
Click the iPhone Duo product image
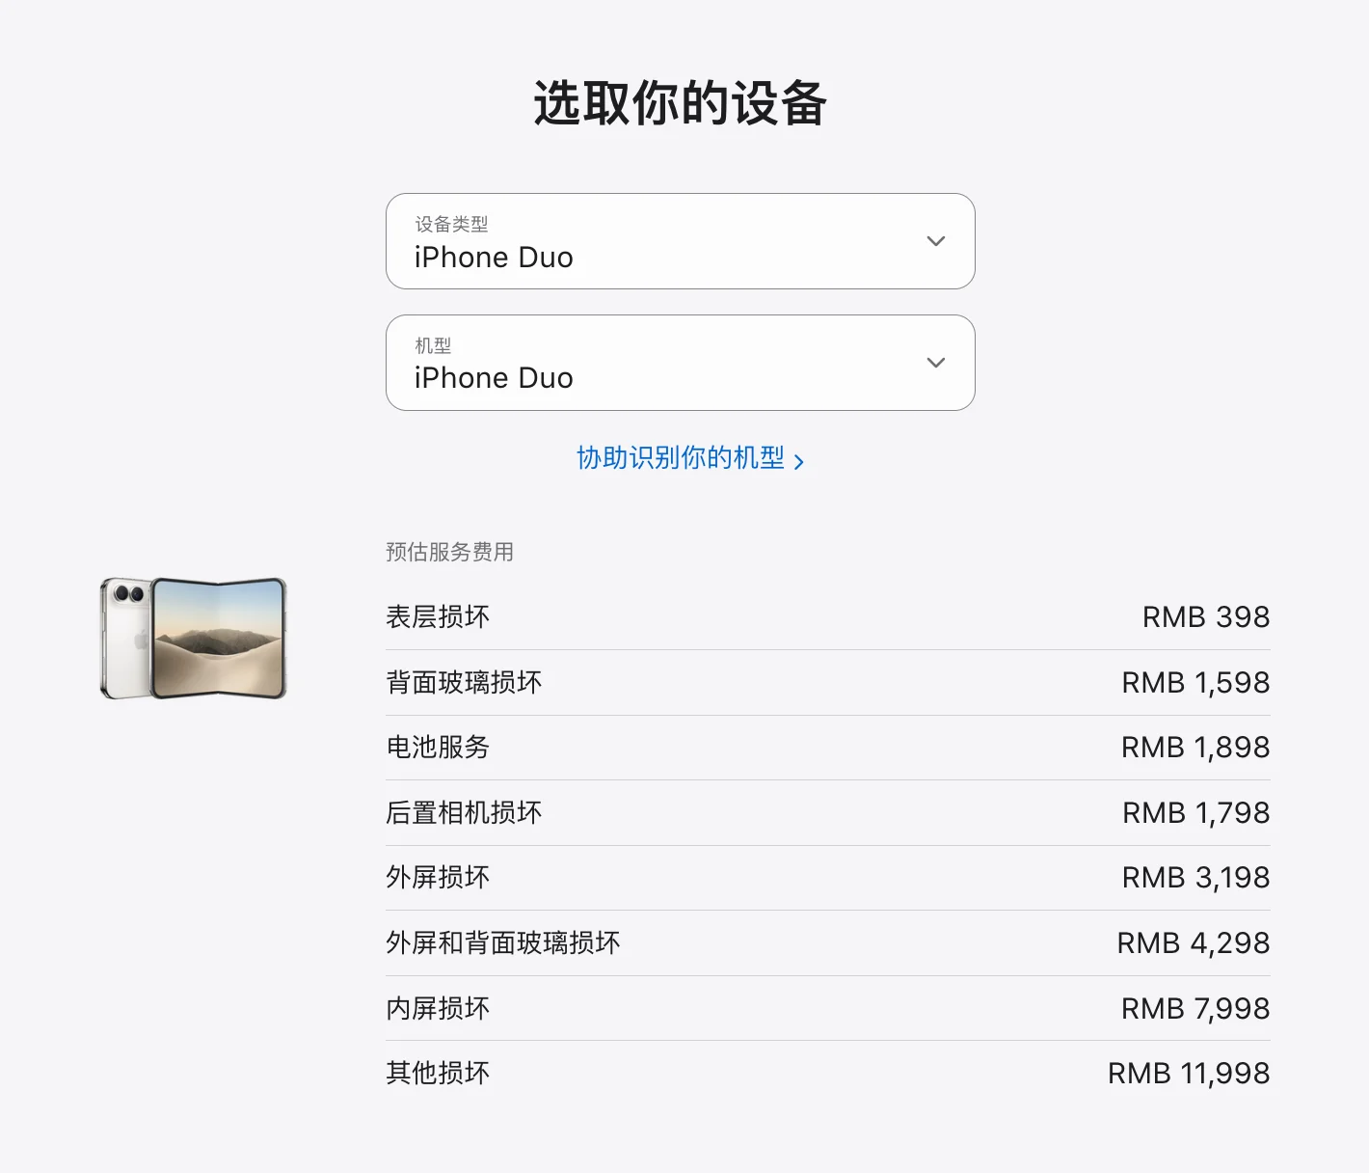pos(194,638)
